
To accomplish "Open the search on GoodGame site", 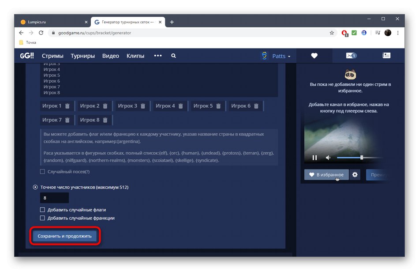I will [173, 56].
